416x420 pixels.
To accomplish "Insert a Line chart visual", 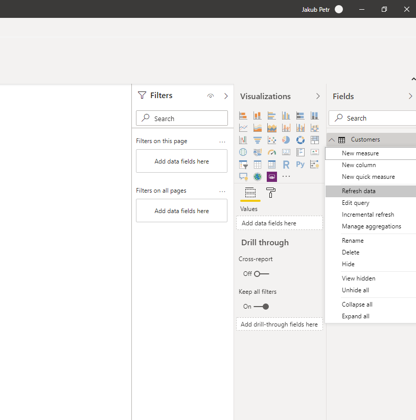I will tap(243, 128).
